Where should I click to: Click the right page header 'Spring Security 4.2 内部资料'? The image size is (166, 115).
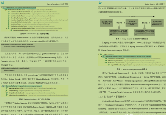[x=155, y=4]
